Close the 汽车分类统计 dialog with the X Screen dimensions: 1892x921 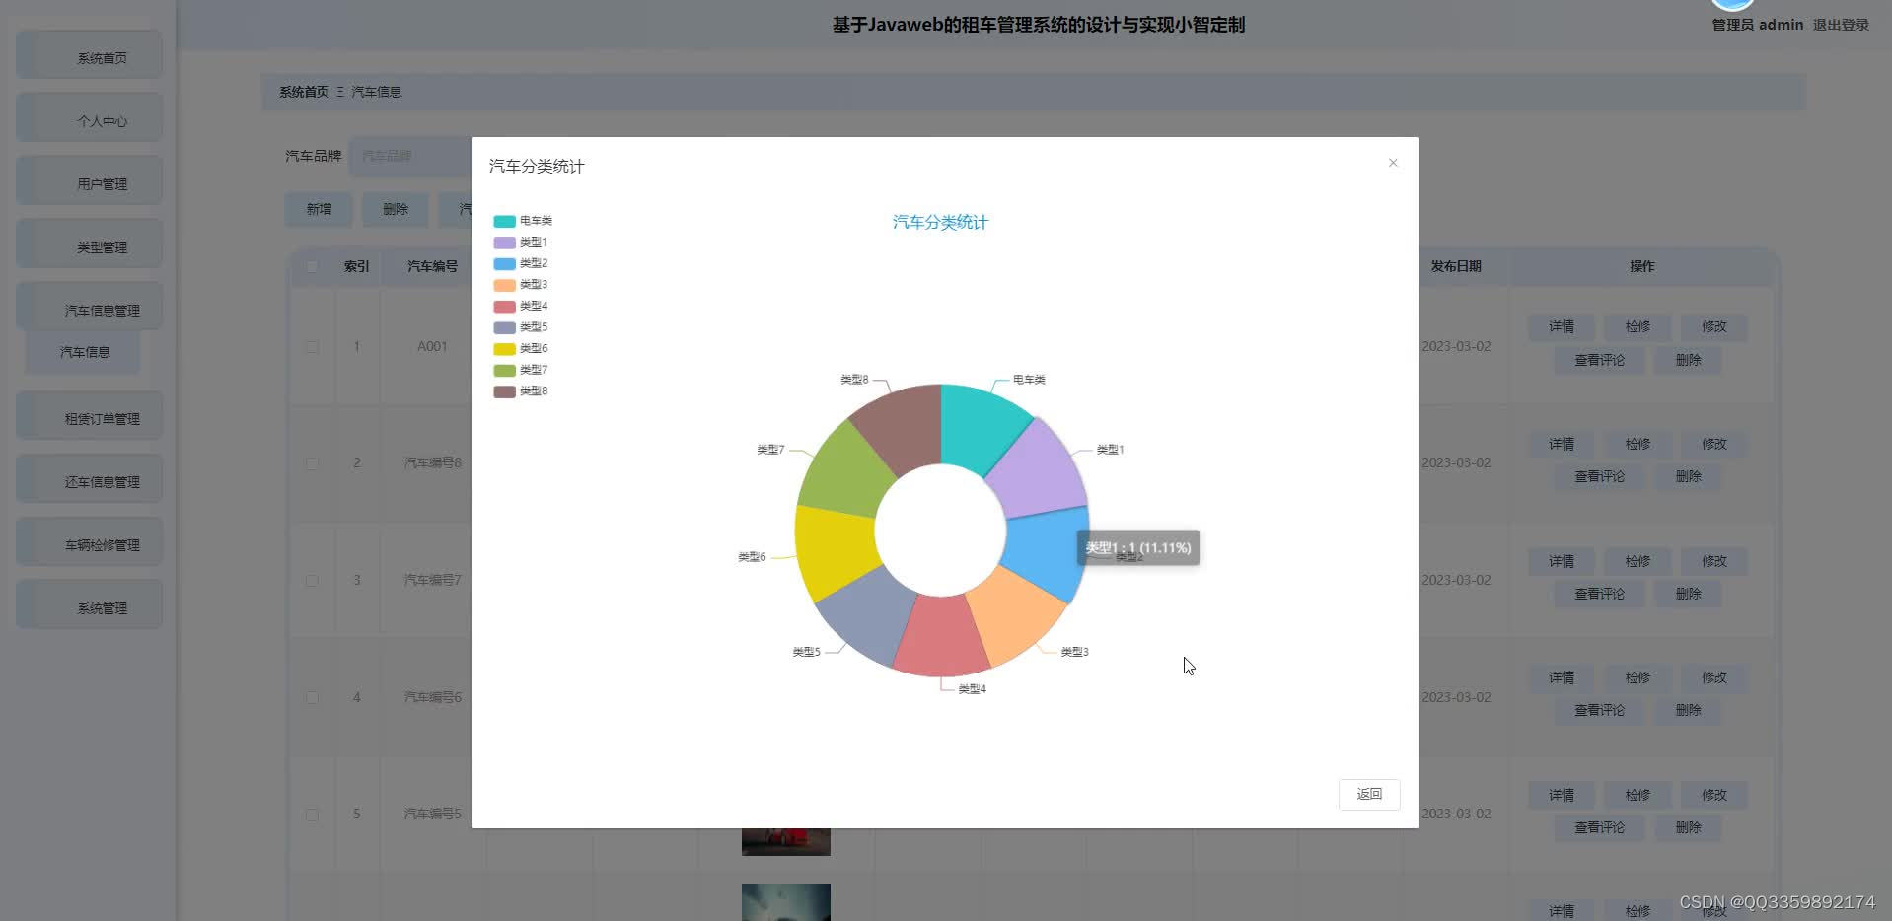tap(1393, 163)
